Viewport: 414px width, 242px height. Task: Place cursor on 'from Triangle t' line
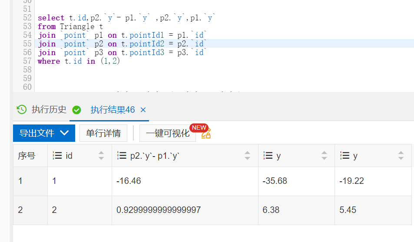[x=70, y=26]
